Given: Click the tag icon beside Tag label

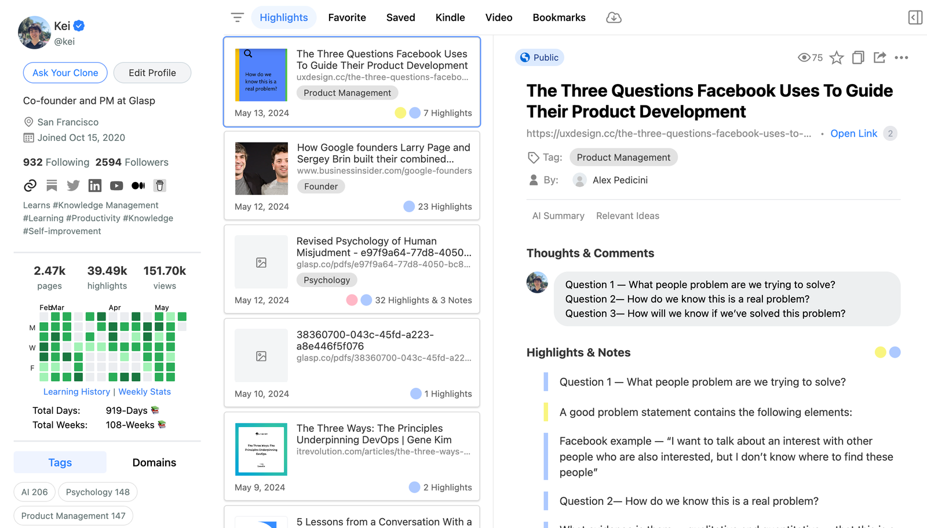Looking at the screenshot, I should pyautogui.click(x=533, y=158).
